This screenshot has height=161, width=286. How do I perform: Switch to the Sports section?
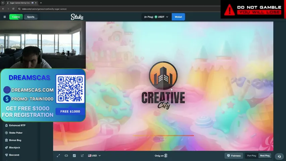[31, 17]
